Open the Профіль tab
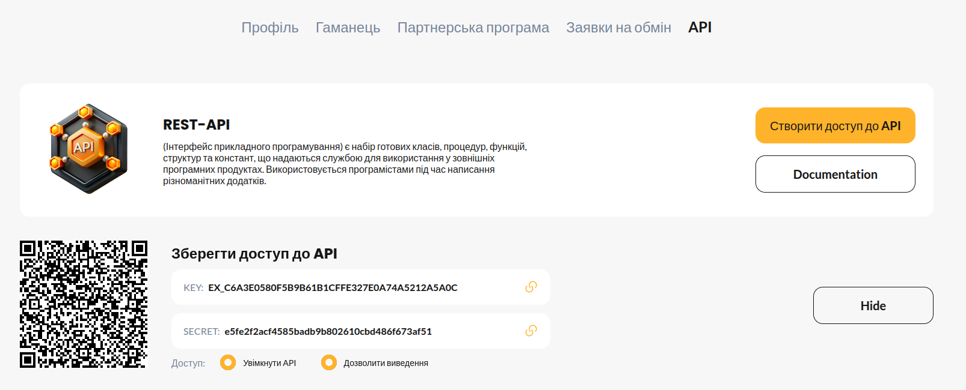 click(270, 28)
